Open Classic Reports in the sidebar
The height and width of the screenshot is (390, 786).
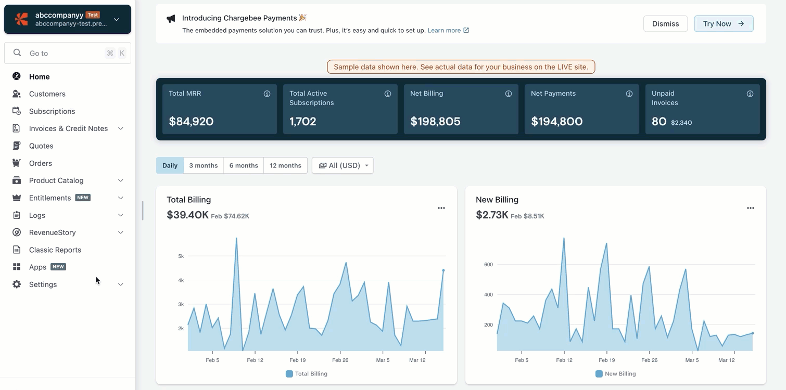55,250
